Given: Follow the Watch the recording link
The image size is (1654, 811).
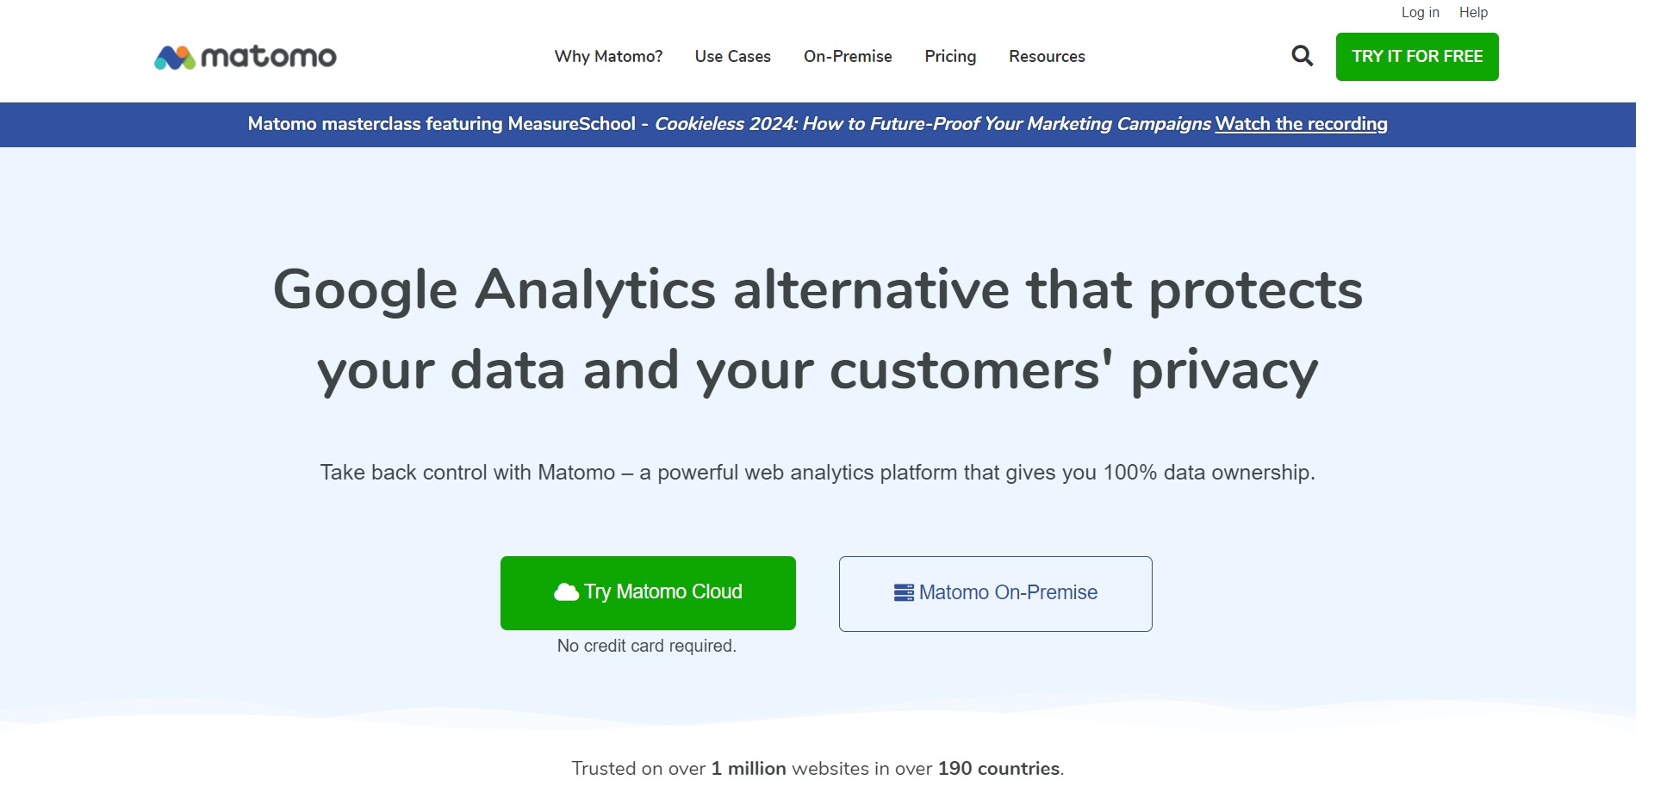Looking at the screenshot, I should click(1301, 124).
